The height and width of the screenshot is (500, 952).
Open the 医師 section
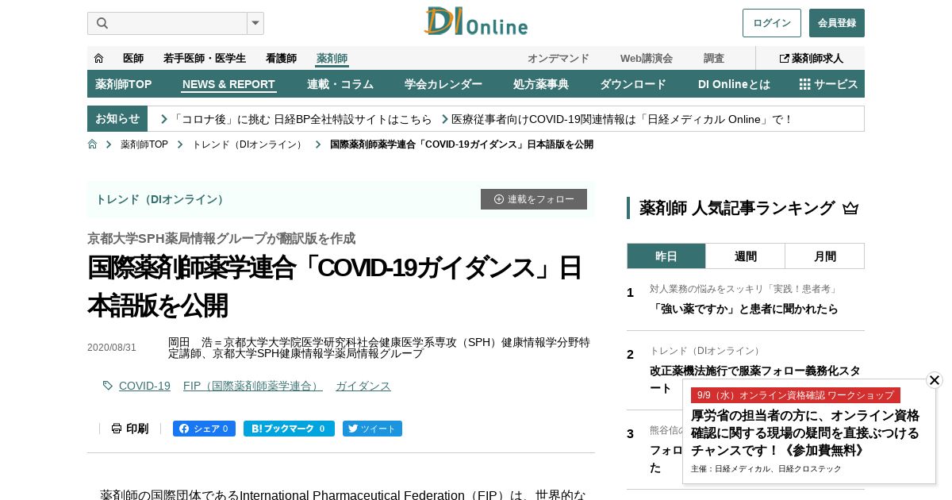pyautogui.click(x=133, y=58)
